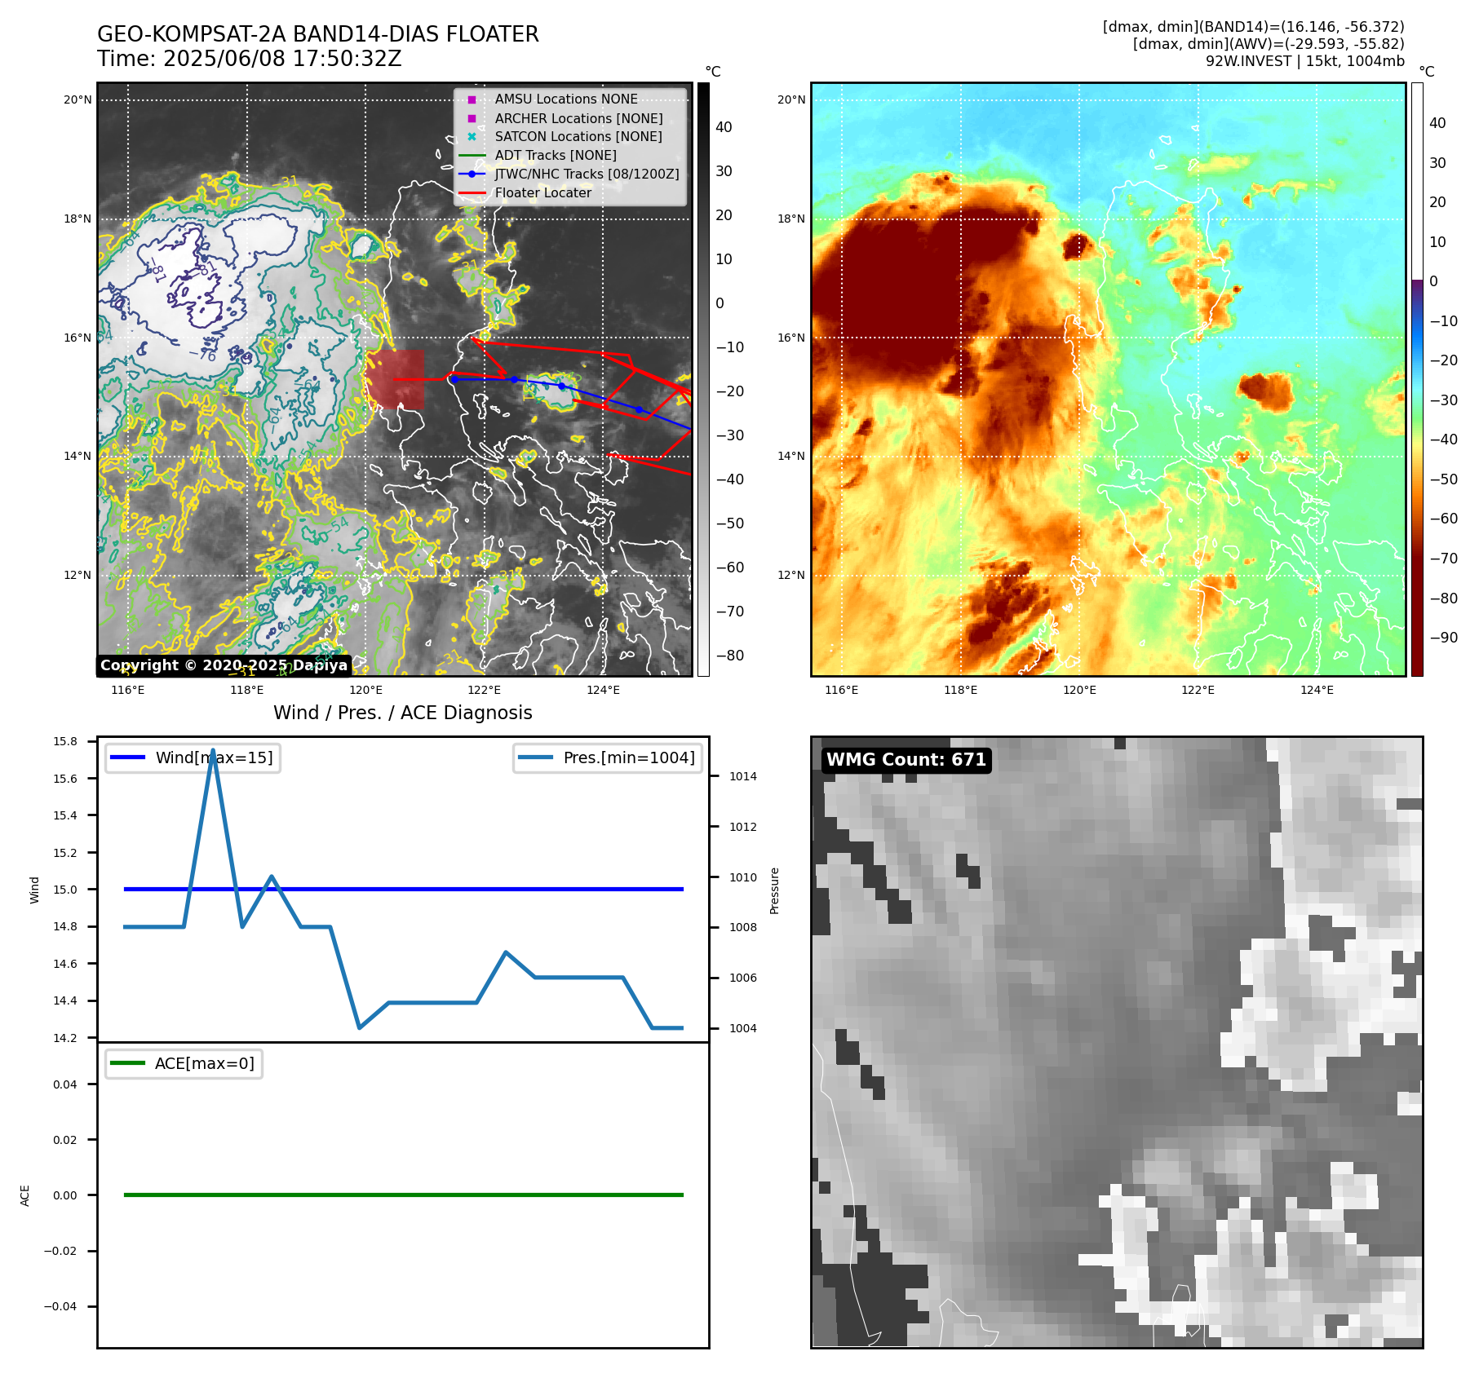Click the red Floater Locater legend line
The image size is (1479, 1378).
coord(472,193)
